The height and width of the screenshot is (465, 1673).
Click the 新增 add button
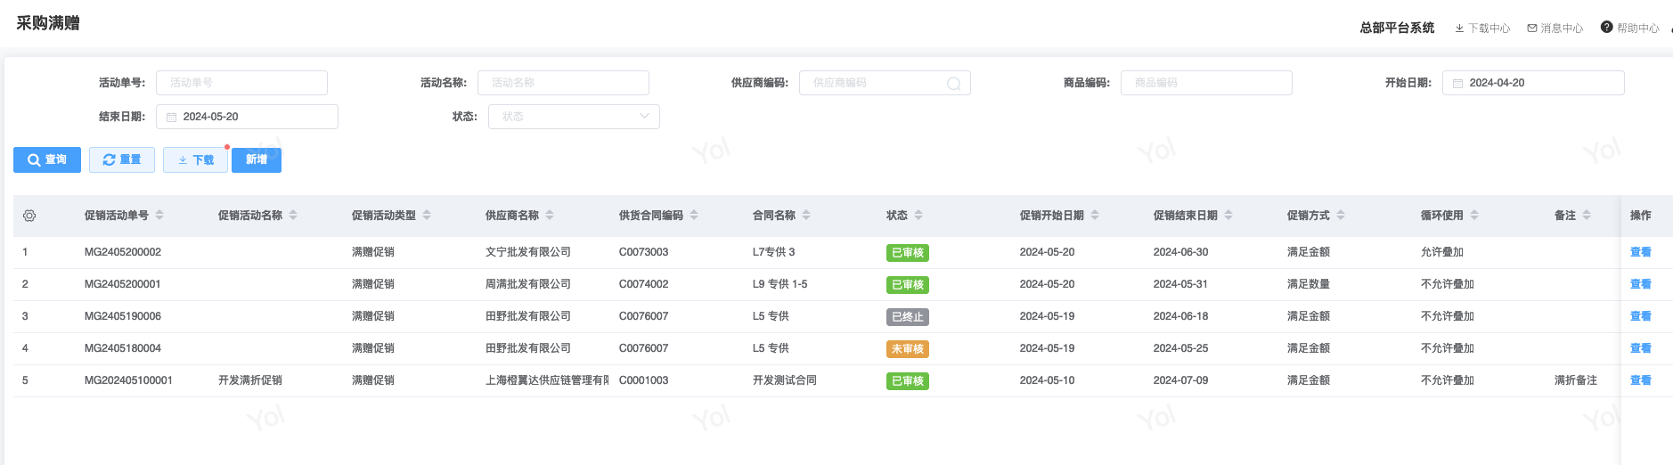click(257, 160)
